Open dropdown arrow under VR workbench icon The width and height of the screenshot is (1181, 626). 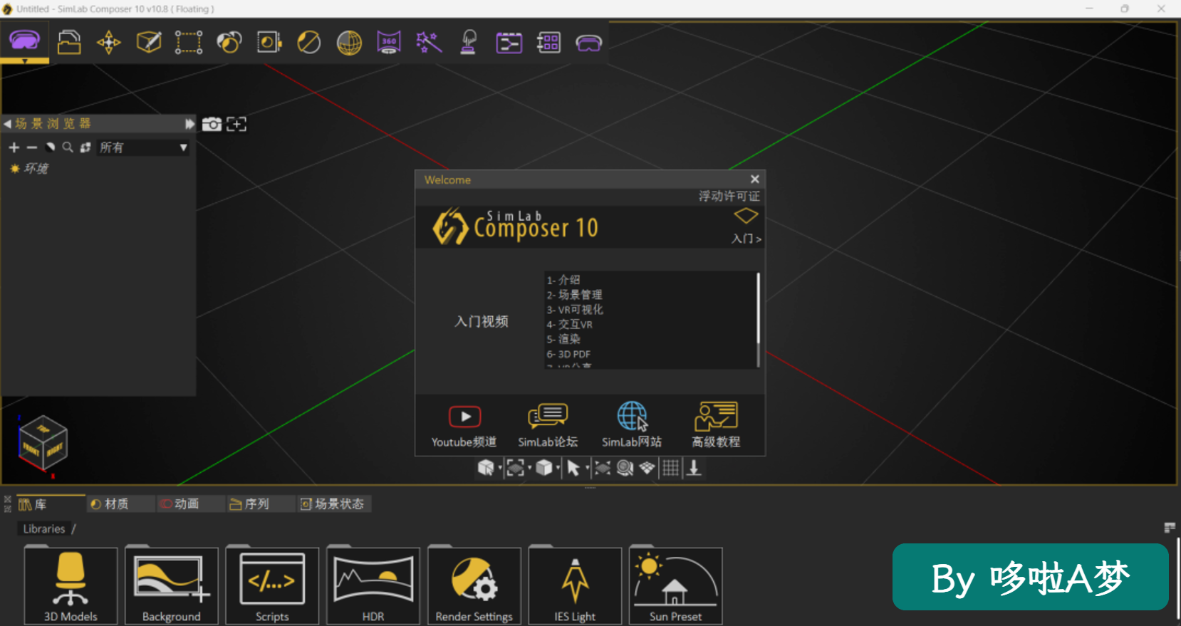coord(25,61)
